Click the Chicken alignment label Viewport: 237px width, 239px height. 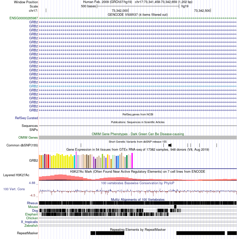32,218
